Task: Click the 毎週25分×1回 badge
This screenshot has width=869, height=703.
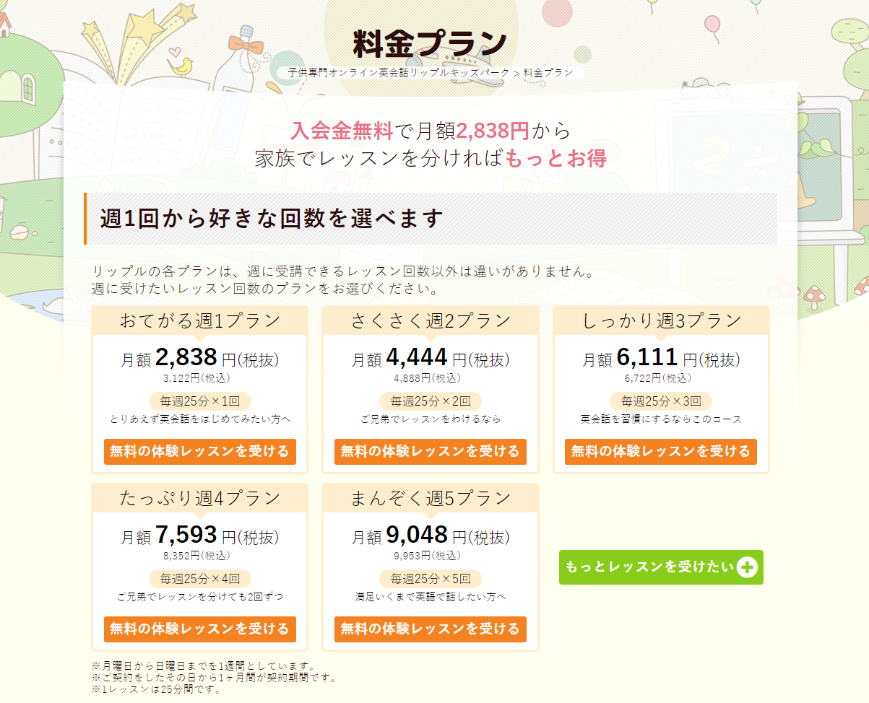Action: tap(199, 401)
